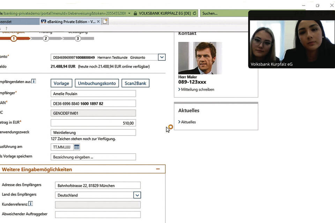335x223 pixels.
Task: Click the info icon next to Kundenreferenz
Action: pos(31,204)
